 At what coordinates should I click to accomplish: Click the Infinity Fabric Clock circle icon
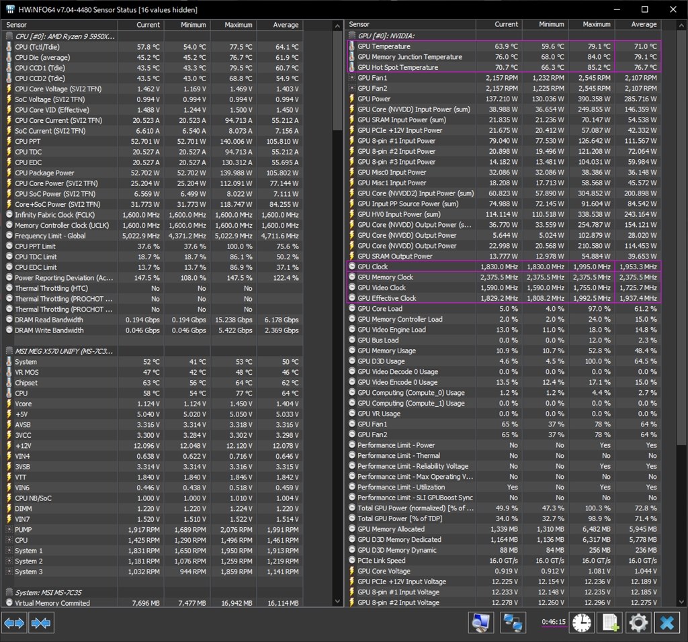click(9, 214)
